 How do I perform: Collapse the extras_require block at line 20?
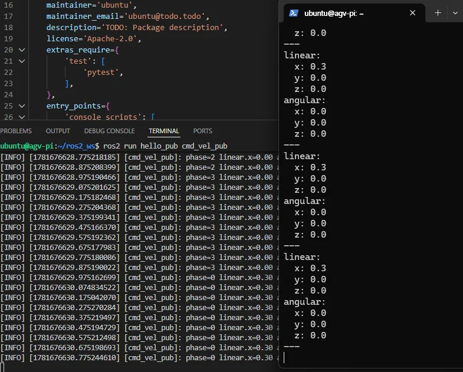[x=22, y=50]
